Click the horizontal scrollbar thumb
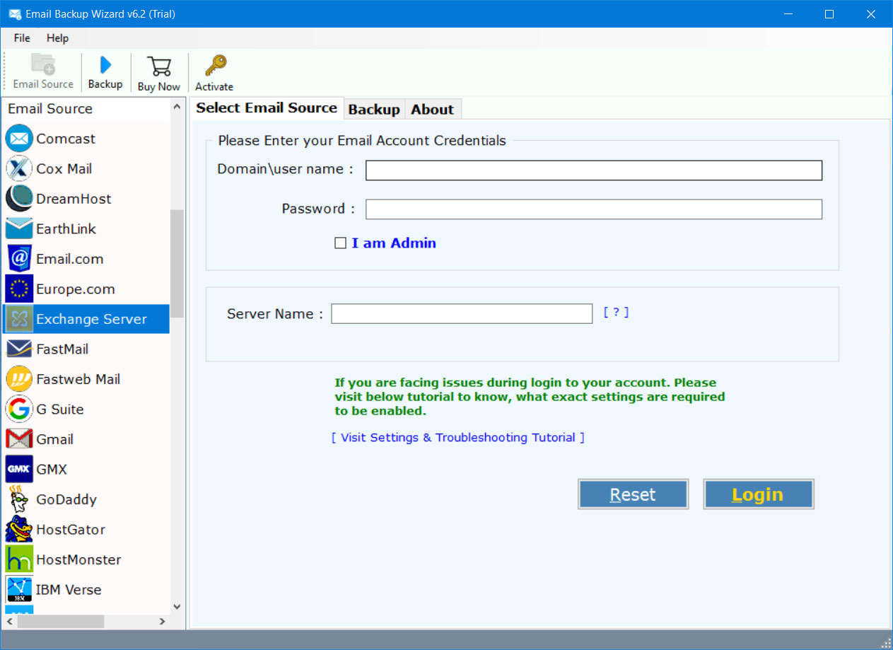The image size is (893, 650). pyautogui.click(x=61, y=622)
